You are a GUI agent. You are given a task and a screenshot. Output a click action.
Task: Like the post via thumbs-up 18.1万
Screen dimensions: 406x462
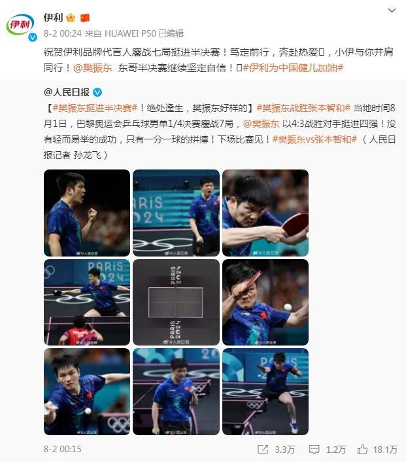click(362, 449)
